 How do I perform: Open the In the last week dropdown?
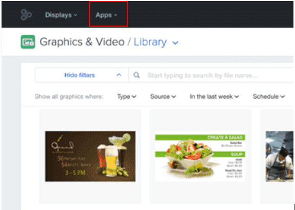point(214,96)
